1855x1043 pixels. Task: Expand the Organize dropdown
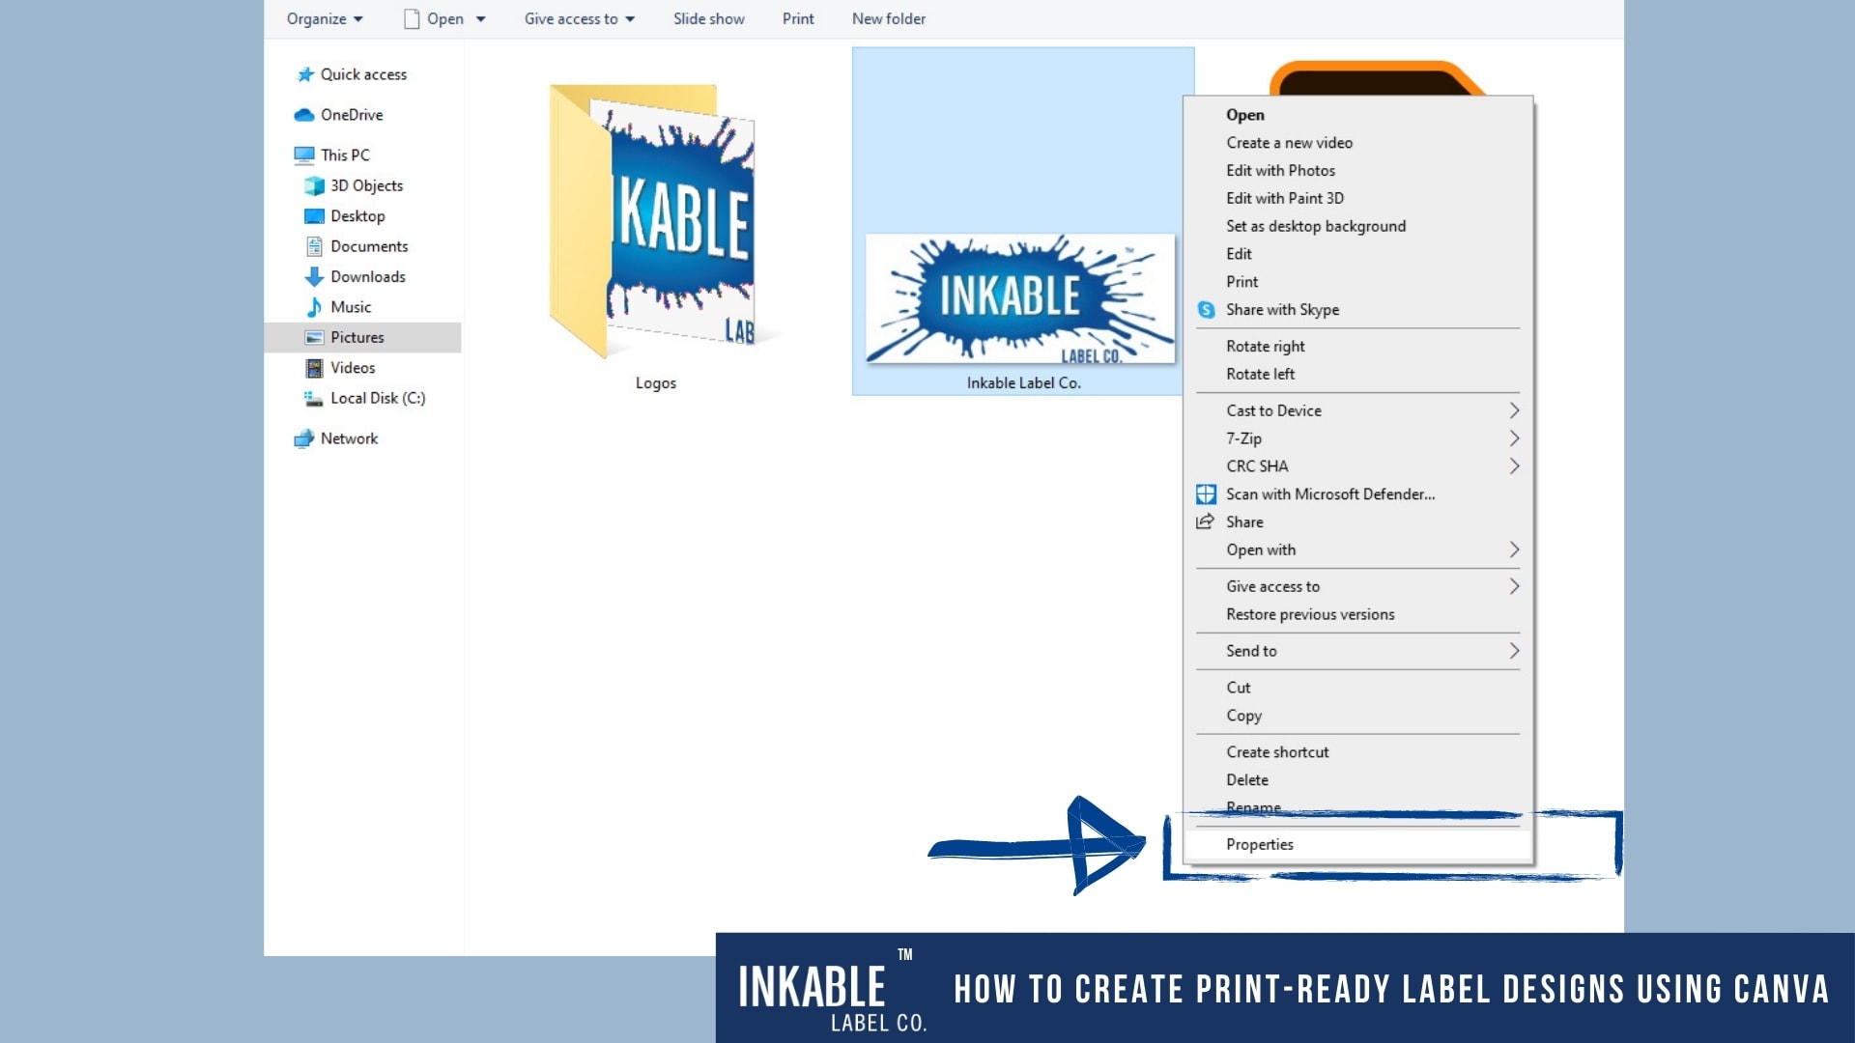click(x=324, y=18)
